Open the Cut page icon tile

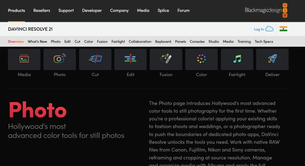[95, 59]
